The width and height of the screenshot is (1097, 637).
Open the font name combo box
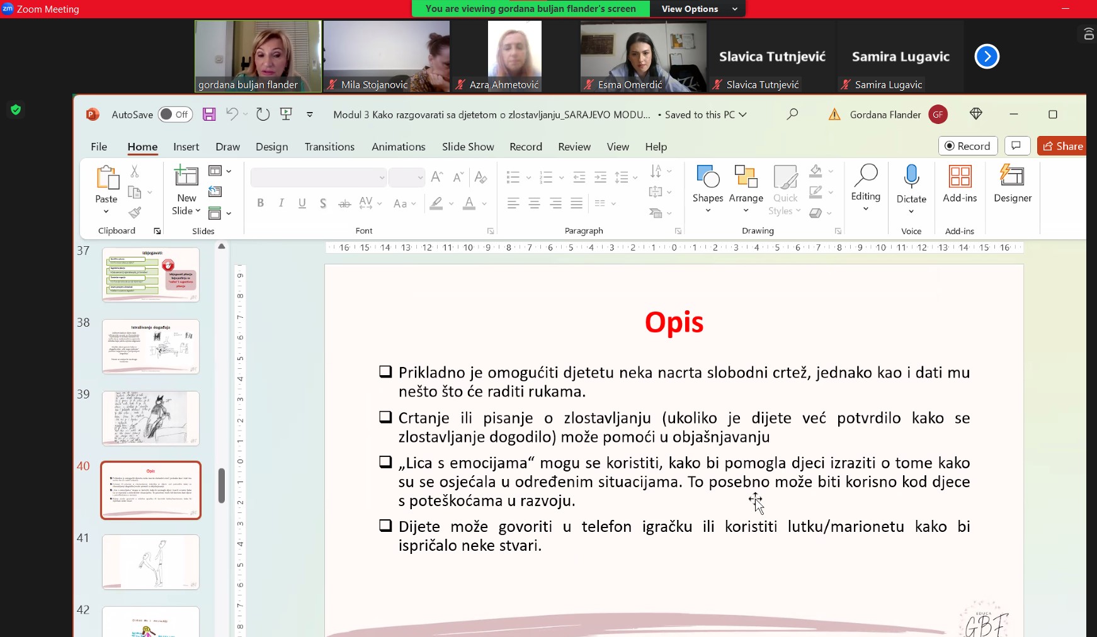[318, 178]
